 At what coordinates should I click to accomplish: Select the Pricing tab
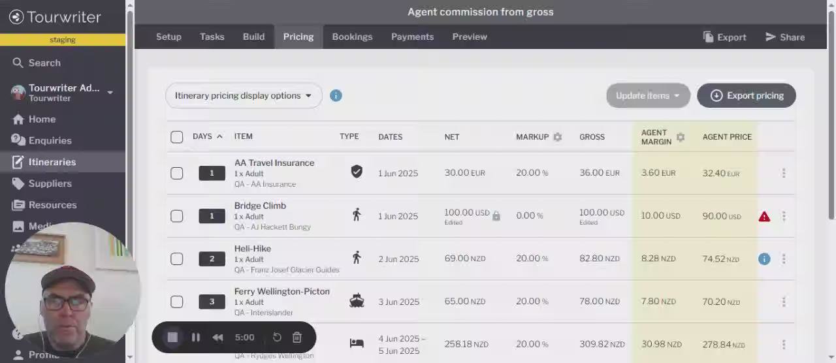298,37
